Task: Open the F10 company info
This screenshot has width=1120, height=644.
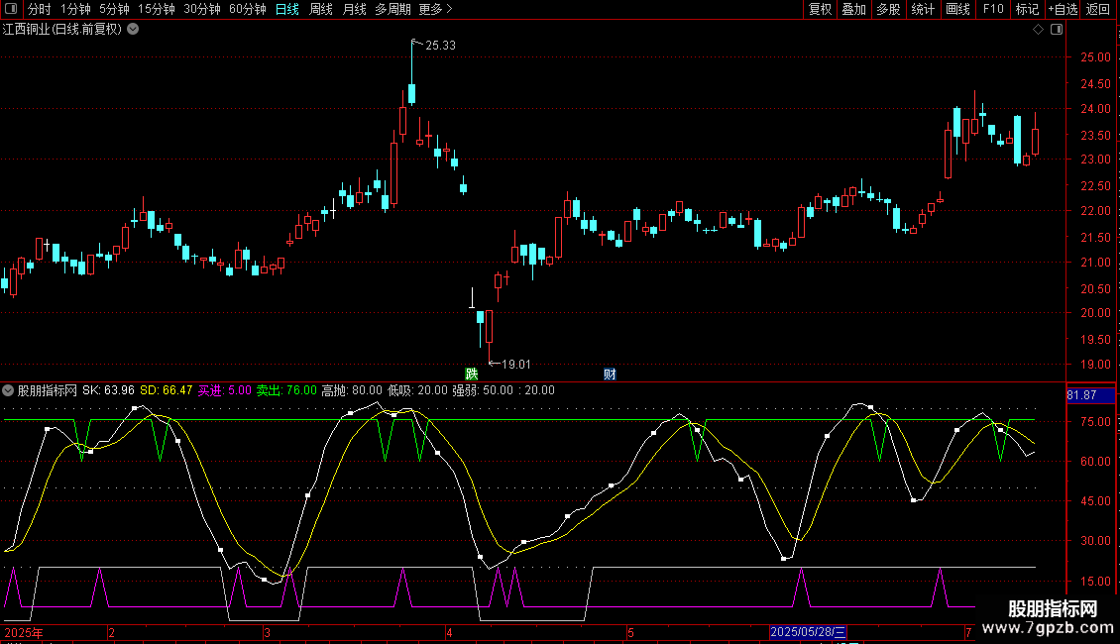Action: [x=992, y=9]
